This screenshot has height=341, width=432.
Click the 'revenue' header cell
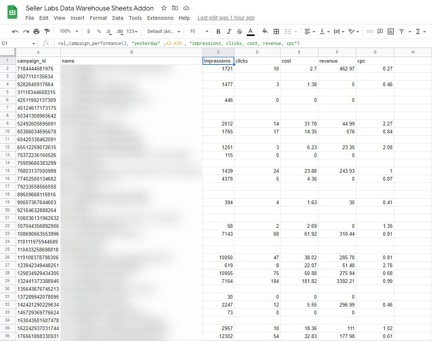click(x=337, y=61)
